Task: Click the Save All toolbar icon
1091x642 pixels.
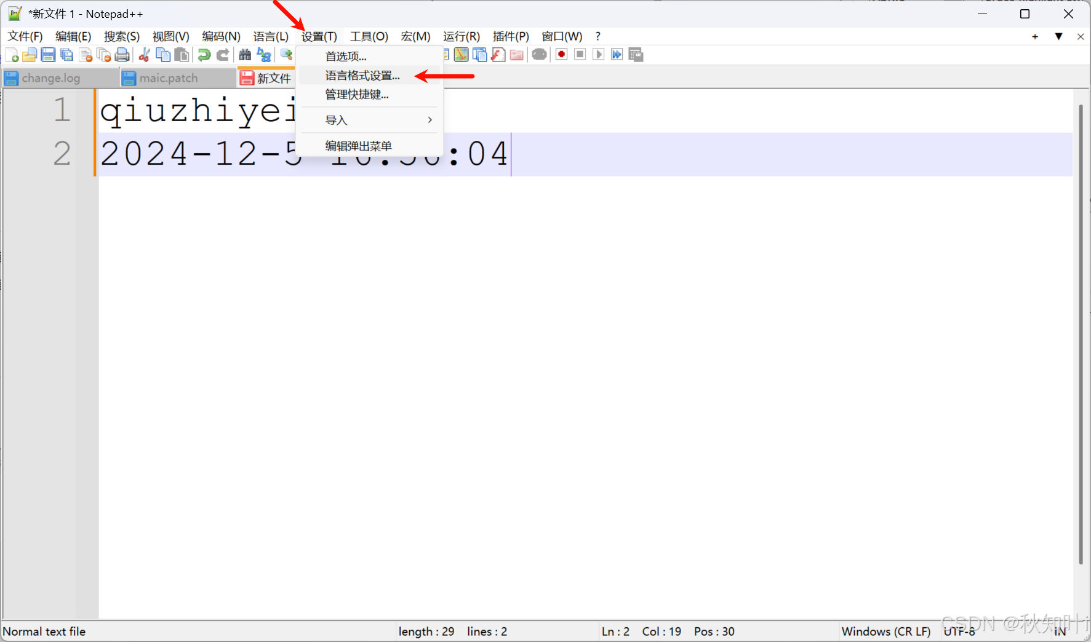Action: [66, 55]
